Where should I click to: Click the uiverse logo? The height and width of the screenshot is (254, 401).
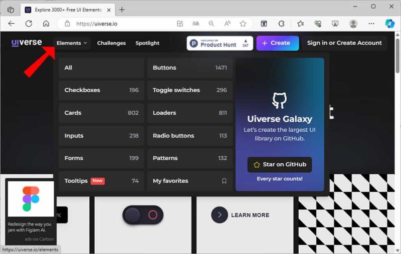(x=27, y=42)
